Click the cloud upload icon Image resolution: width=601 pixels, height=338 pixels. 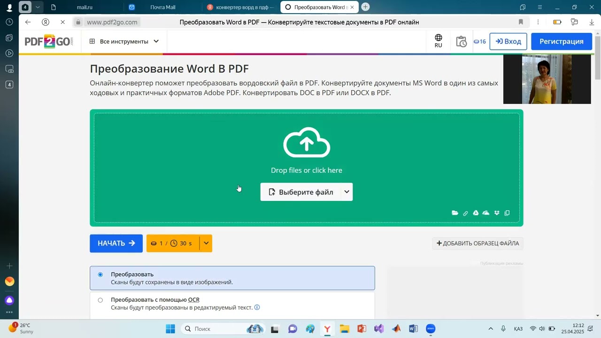(x=307, y=142)
